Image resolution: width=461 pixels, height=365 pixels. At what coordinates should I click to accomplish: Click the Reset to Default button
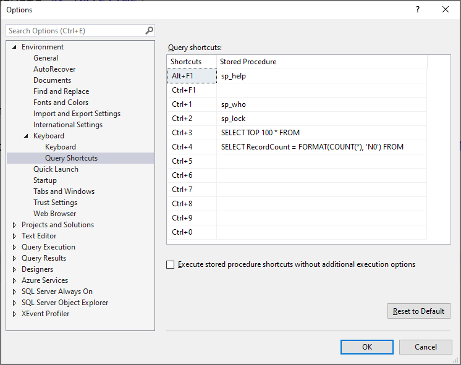click(x=418, y=311)
